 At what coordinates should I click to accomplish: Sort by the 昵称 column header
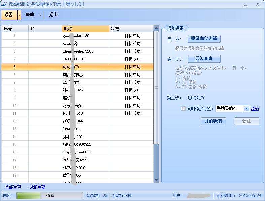(x=86, y=29)
